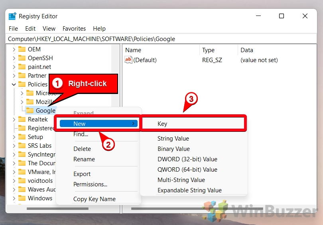Click the registry path address bar
323x225 pixels.
161,39
